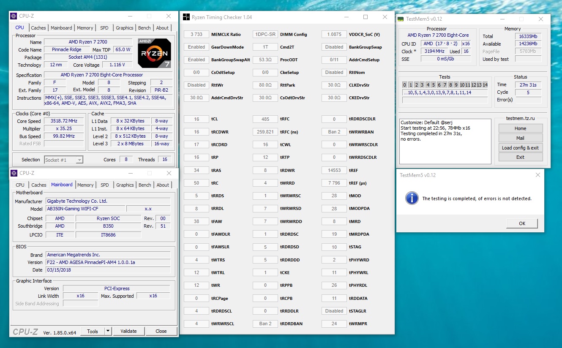
Task: Click the CPU-Z icon in the mainboard window title bar
Action: click(14, 173)
